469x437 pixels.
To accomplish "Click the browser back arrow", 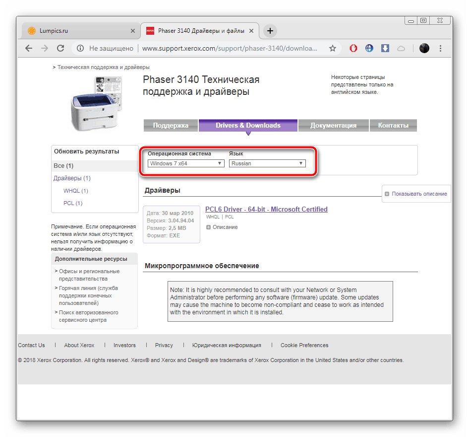I will [29, 48].
